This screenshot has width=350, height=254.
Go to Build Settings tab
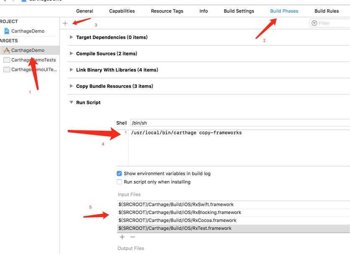(x=239, y=11)
